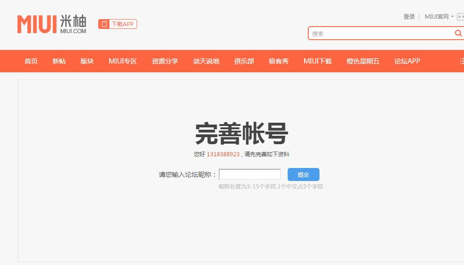This screenshot has height=265, width=464.
Task: Open the 俱乐部 nav item
Action: point(244,61)
